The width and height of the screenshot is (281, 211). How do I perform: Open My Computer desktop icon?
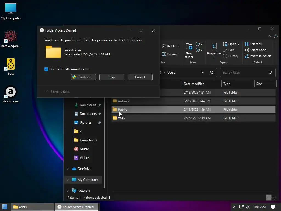point(11,12)
